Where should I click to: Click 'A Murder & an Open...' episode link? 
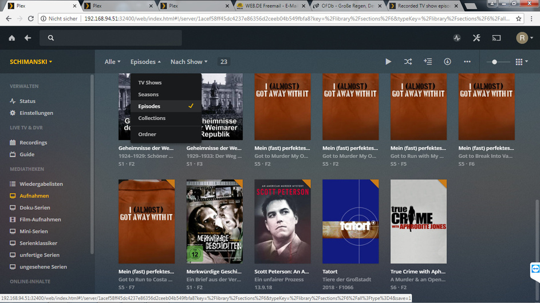pyautogui.click(x=418, y=280)
